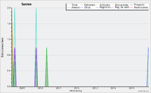The height and width of the screenshot is (93, 151).
Task: Click the 2013 x-axis label
Action: (x=95, y=88)
